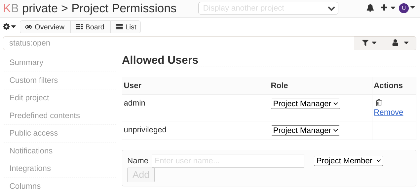
Task: Switch to the List view
Action: 126,27
